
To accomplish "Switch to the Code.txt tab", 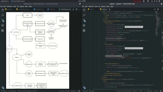I will [51, 9].
